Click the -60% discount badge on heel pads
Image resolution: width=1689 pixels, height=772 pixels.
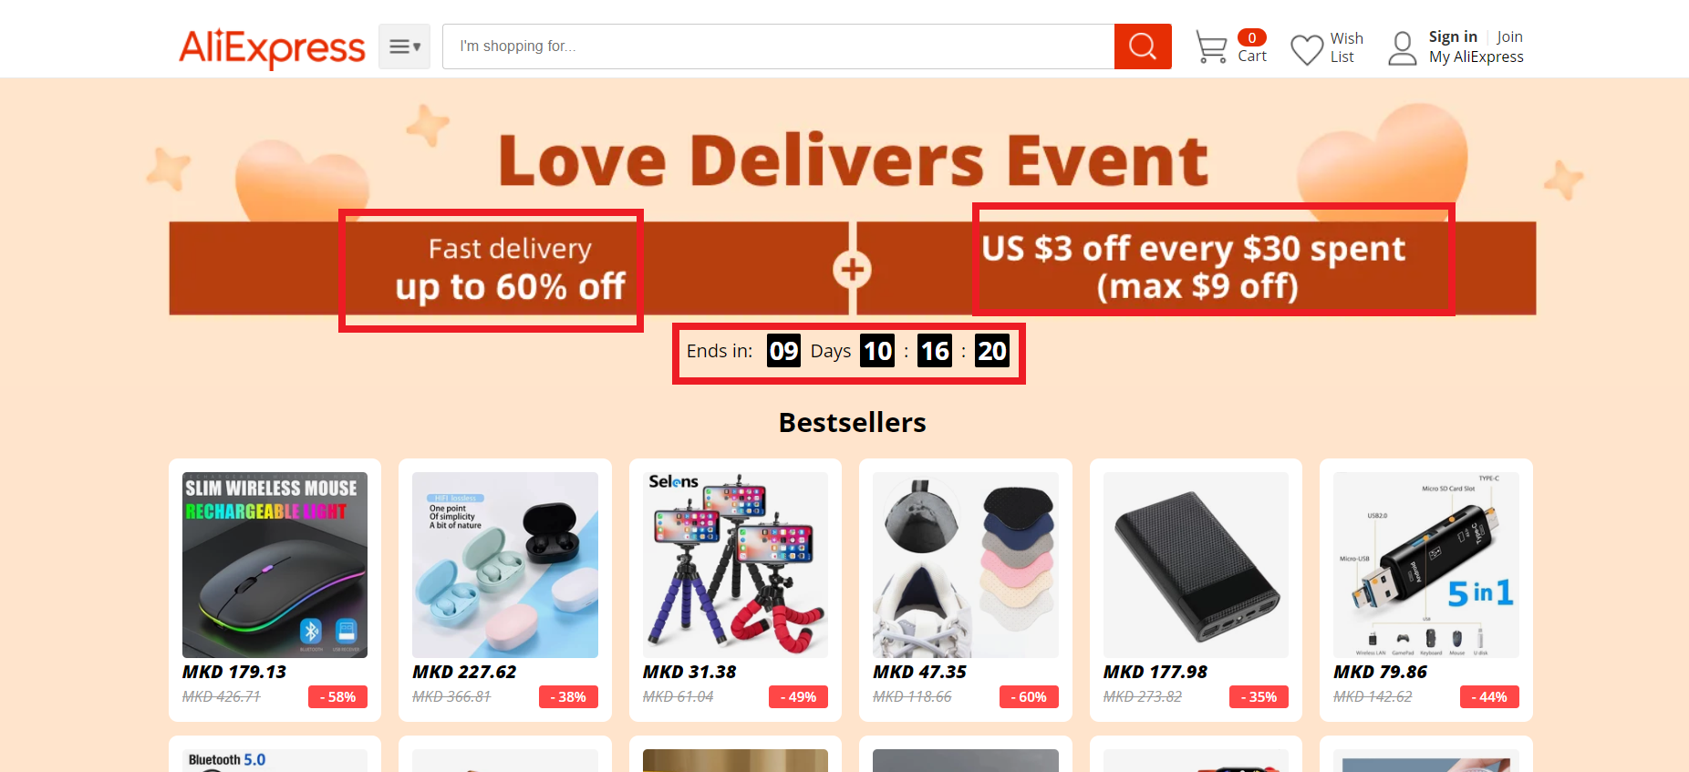tap(1029, 697)
